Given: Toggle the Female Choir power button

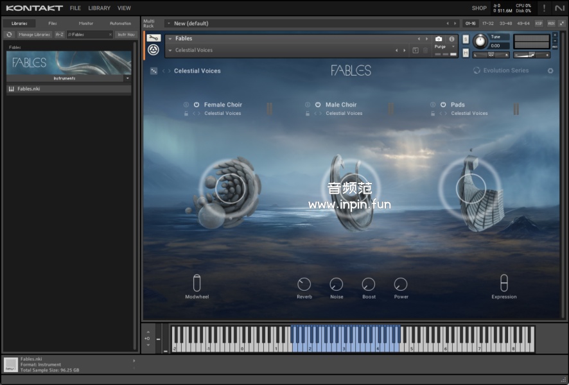Looking at the screenshot, I should pyautogui.click(x=196, y=105).
